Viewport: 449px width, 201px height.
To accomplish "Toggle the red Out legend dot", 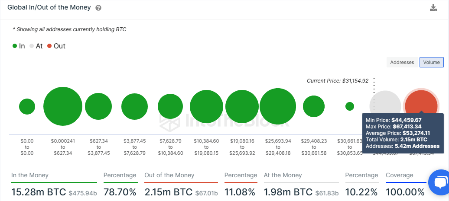I will pos(49,46).
